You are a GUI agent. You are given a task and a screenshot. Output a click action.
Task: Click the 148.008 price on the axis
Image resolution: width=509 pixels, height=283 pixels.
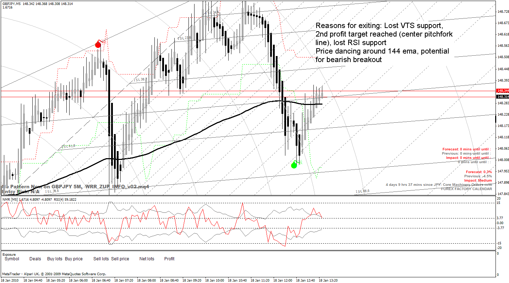click(503, 160)
